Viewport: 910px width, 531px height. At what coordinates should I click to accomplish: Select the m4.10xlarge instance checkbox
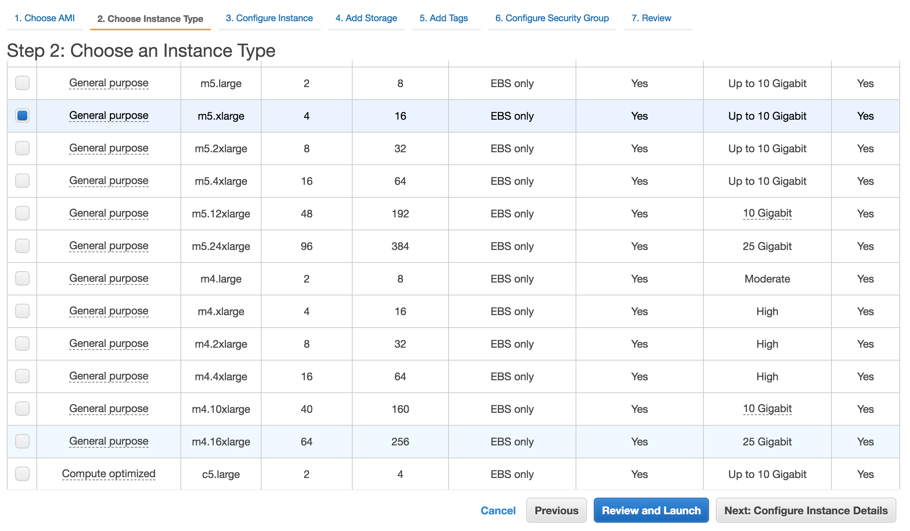coord(22,409)
